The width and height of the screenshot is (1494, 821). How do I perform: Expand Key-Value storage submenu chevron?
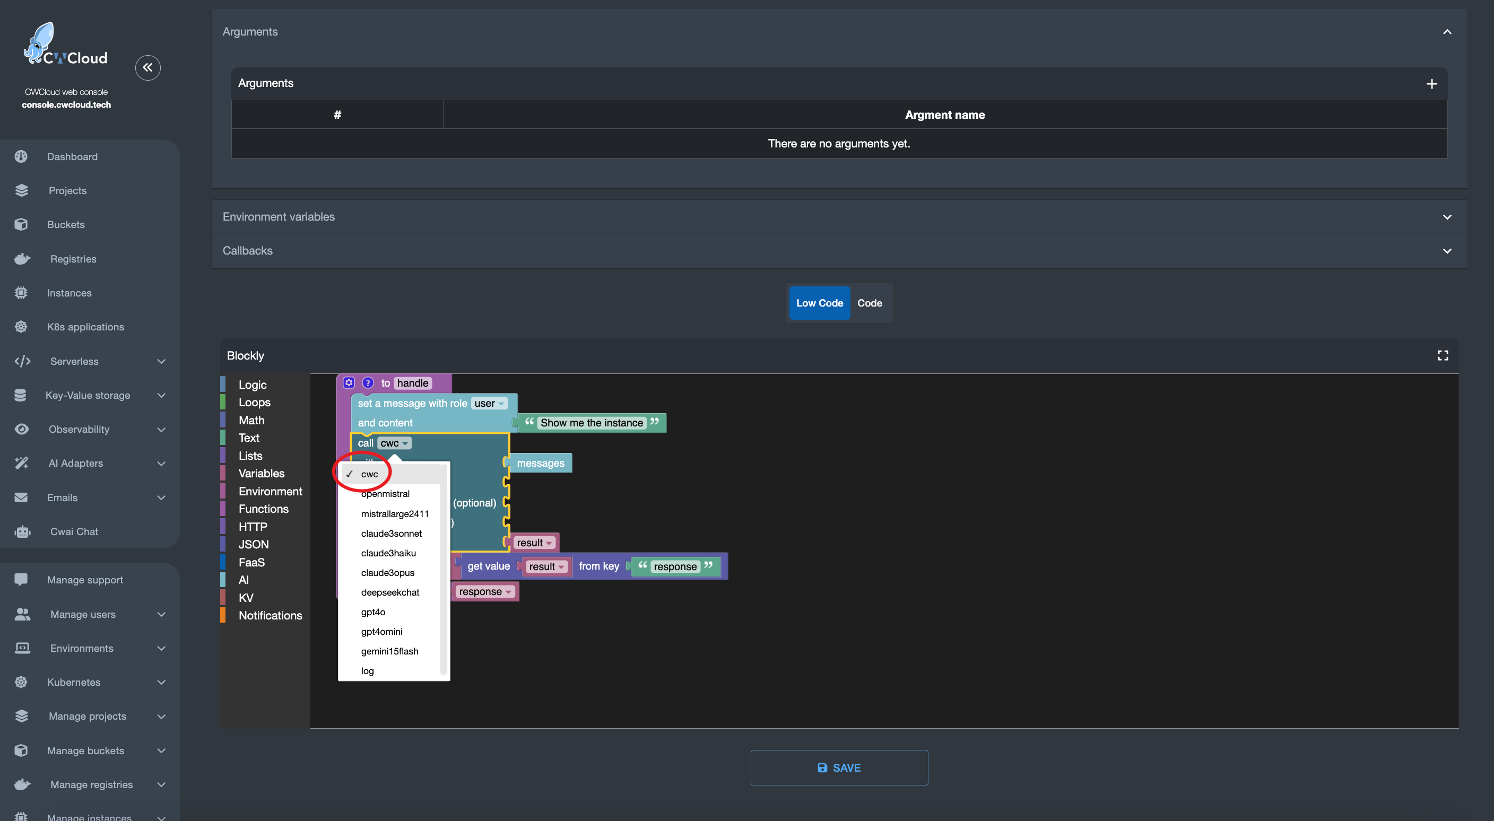click(x=161, y=396)
